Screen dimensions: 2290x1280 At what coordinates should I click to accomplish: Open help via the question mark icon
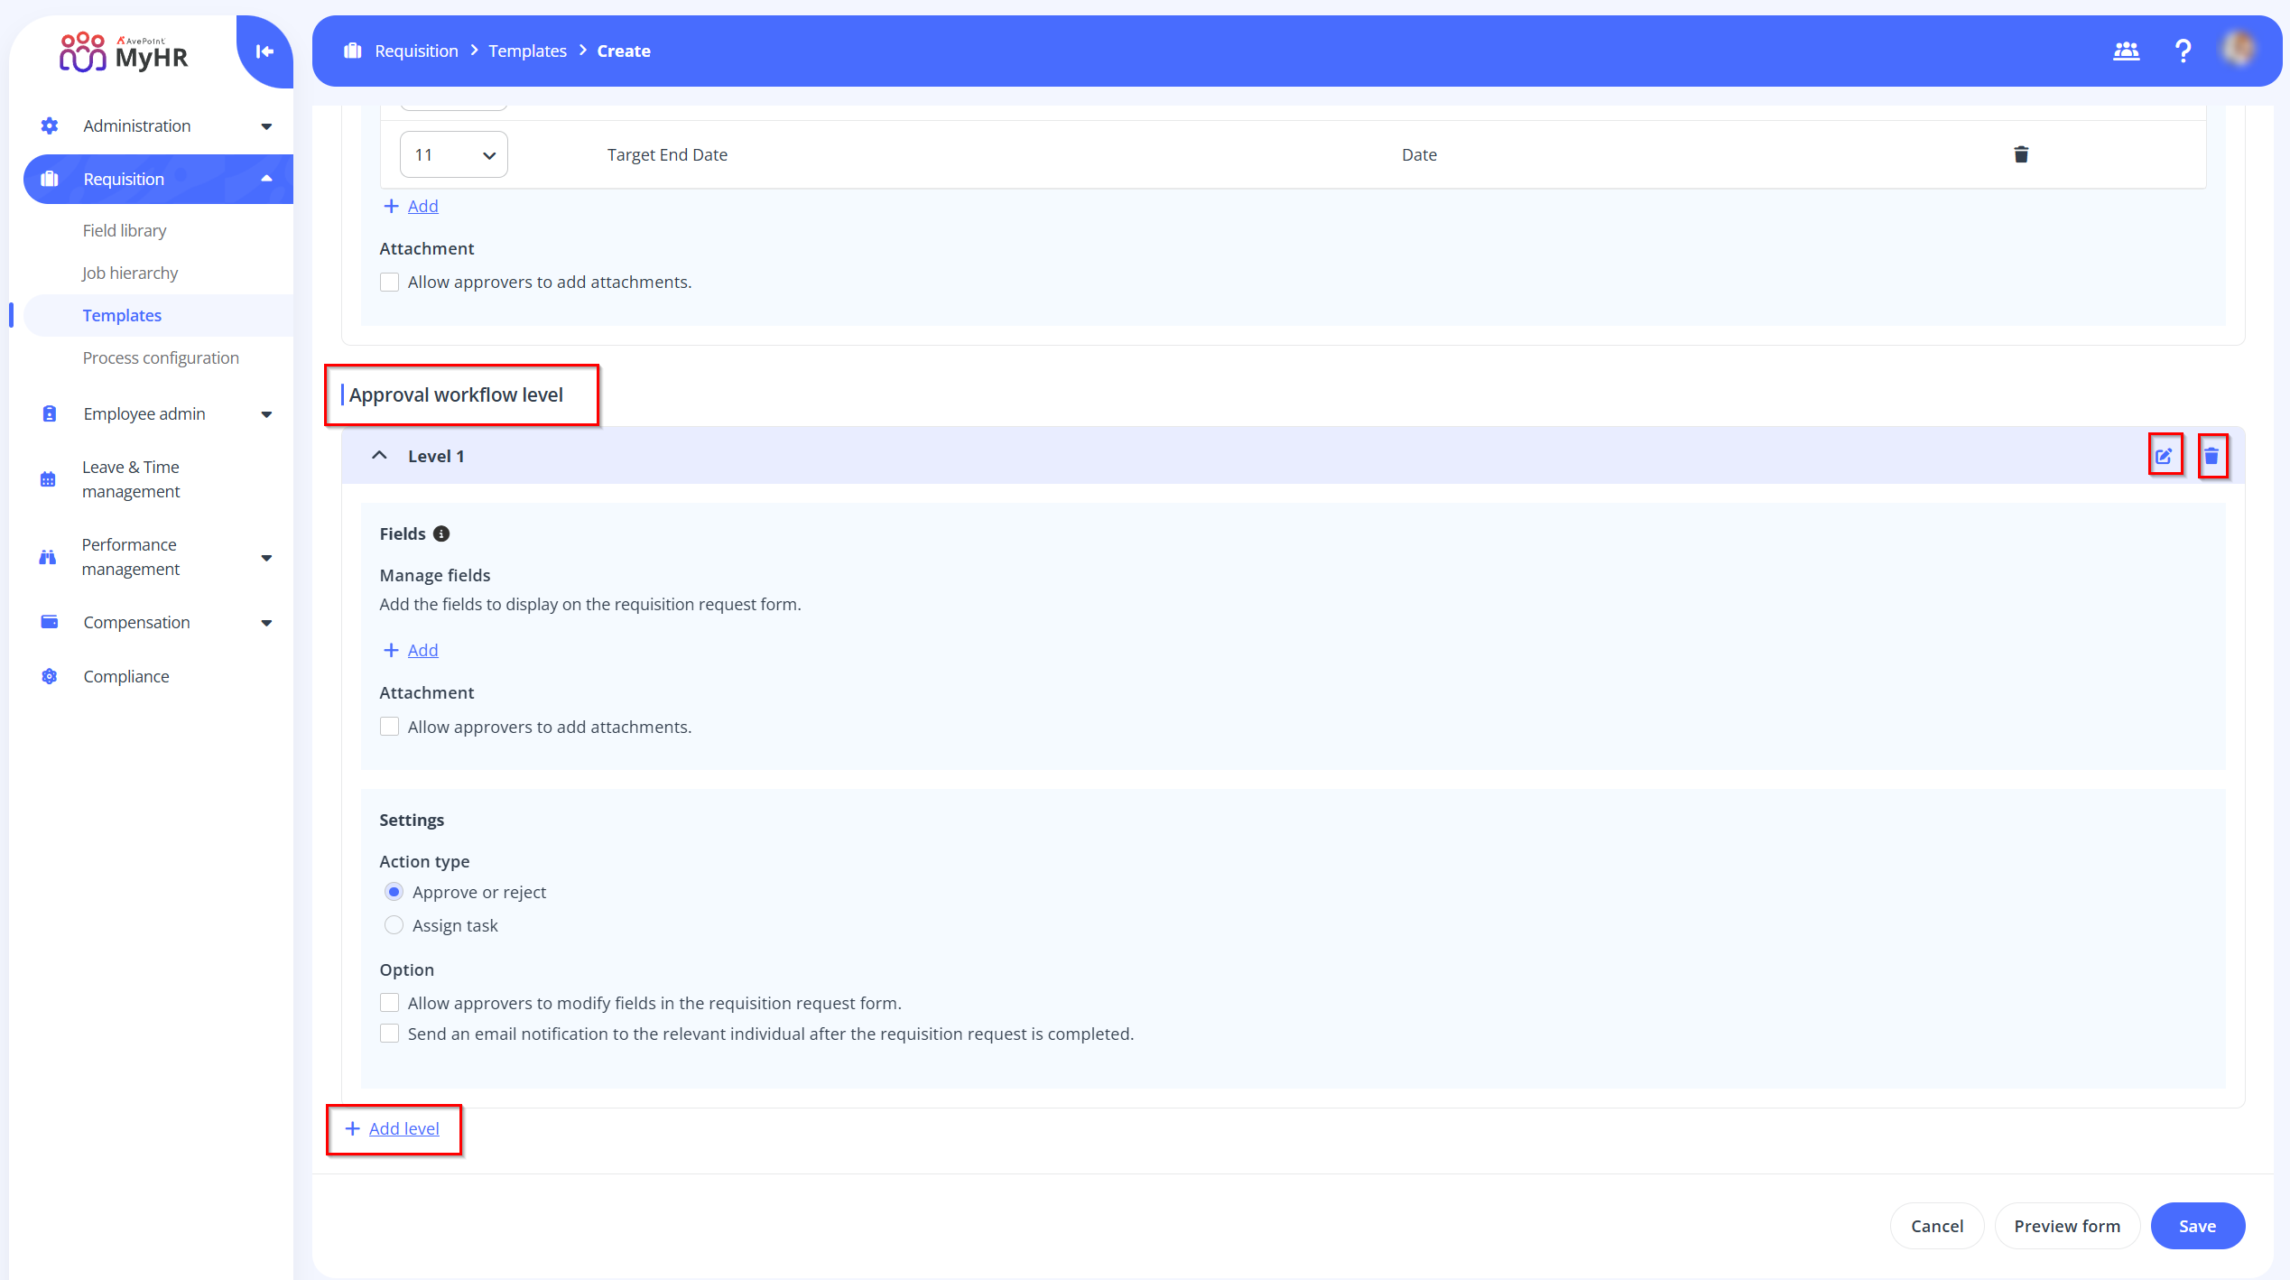[2183, 51]
